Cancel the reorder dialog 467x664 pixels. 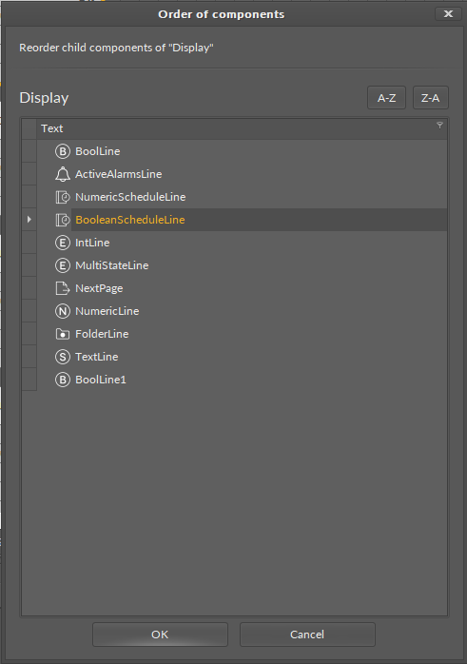[x=307, y=635]
